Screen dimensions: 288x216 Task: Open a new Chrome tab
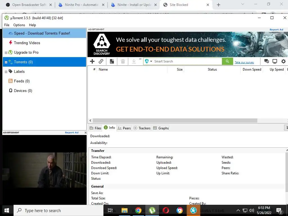[x=218, y=5]
